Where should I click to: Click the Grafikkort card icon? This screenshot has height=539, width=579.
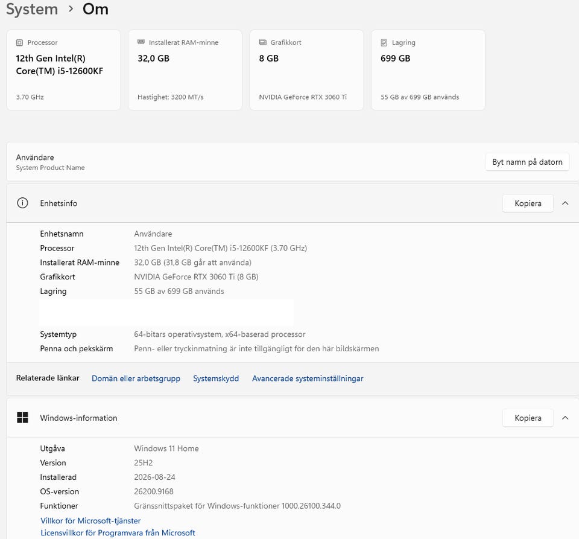tap(262, 42)
